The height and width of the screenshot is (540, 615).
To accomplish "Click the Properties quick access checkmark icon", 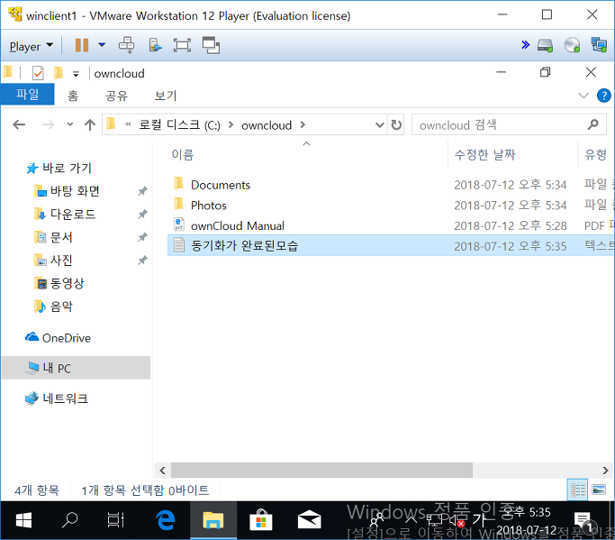I will (38, 73).
